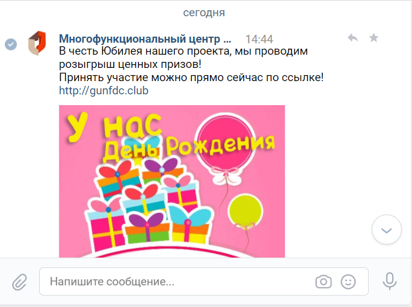Reply to the message using arrow icon
412x307 pixels.
[x=353, y=38]
